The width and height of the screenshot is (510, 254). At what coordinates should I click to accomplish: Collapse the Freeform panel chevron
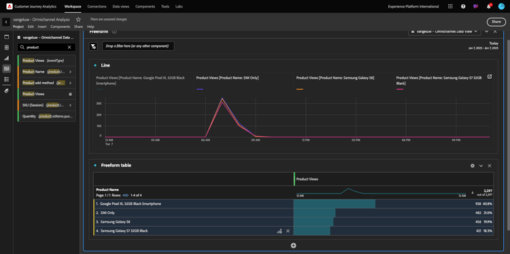tap(487, 31)
